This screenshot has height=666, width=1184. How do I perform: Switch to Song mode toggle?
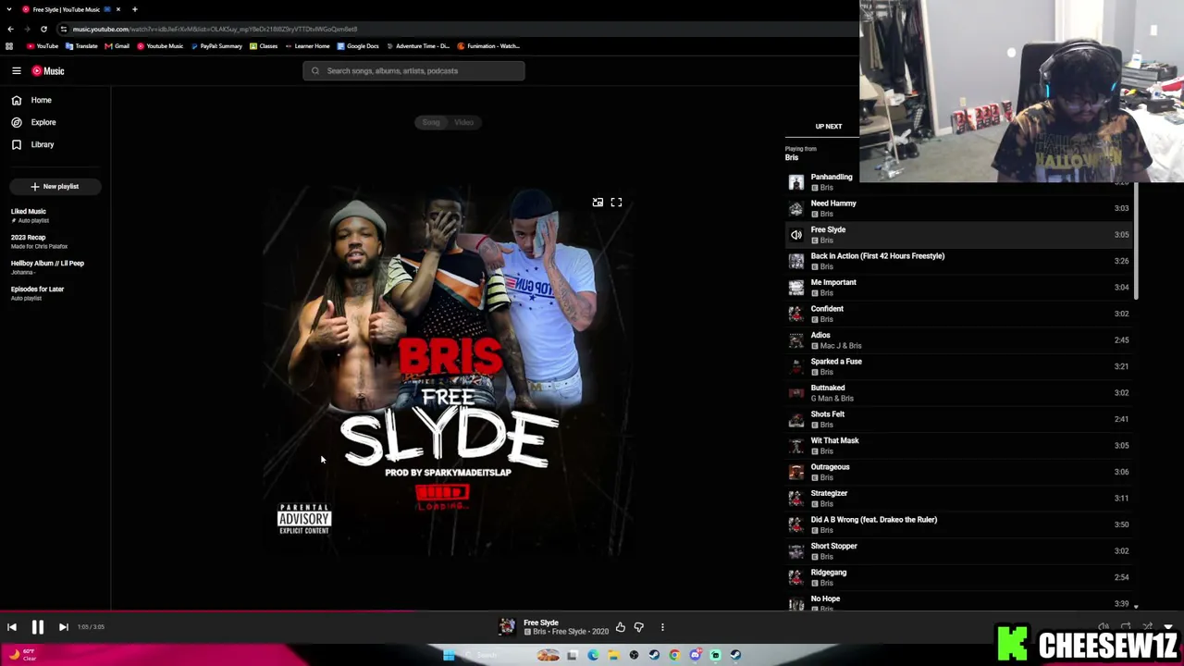[x=431, y=122]
